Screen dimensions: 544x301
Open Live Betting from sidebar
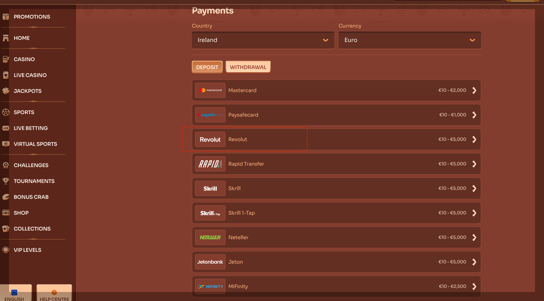click(31, 128)
